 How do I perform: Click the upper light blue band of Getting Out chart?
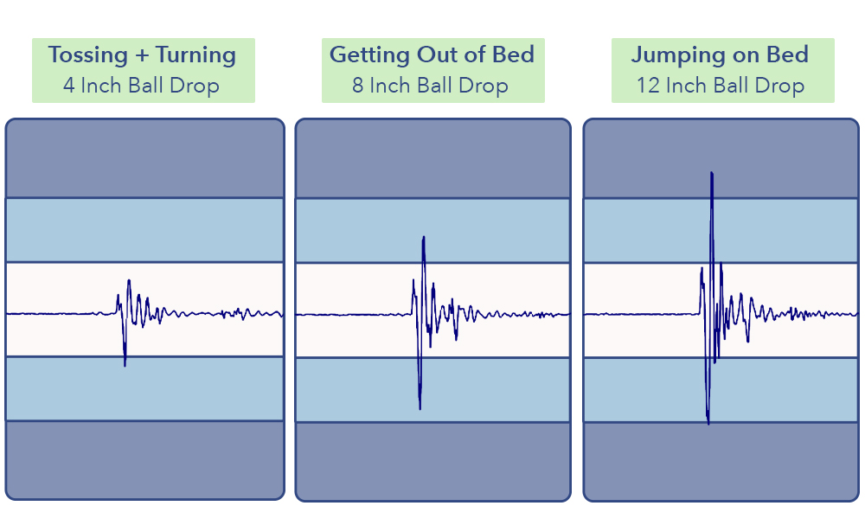433,231
